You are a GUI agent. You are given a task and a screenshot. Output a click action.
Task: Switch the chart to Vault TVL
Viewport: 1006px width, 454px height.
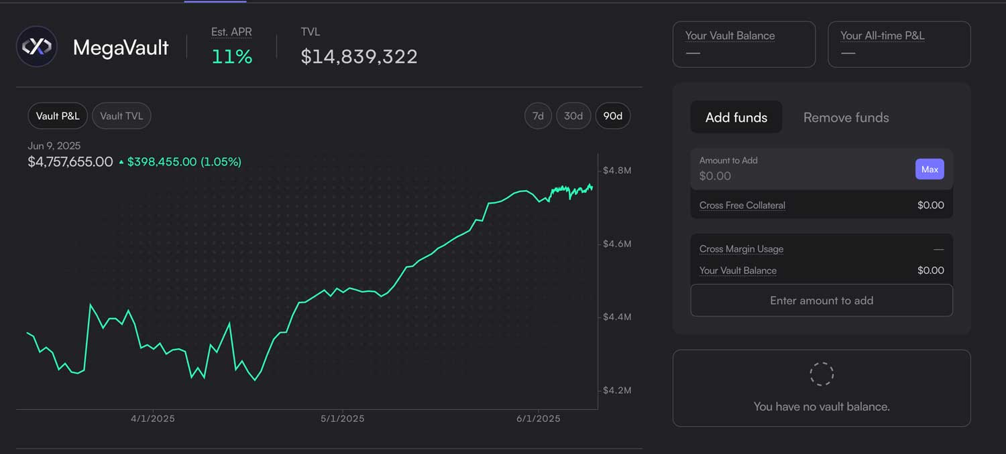(121, 116)
